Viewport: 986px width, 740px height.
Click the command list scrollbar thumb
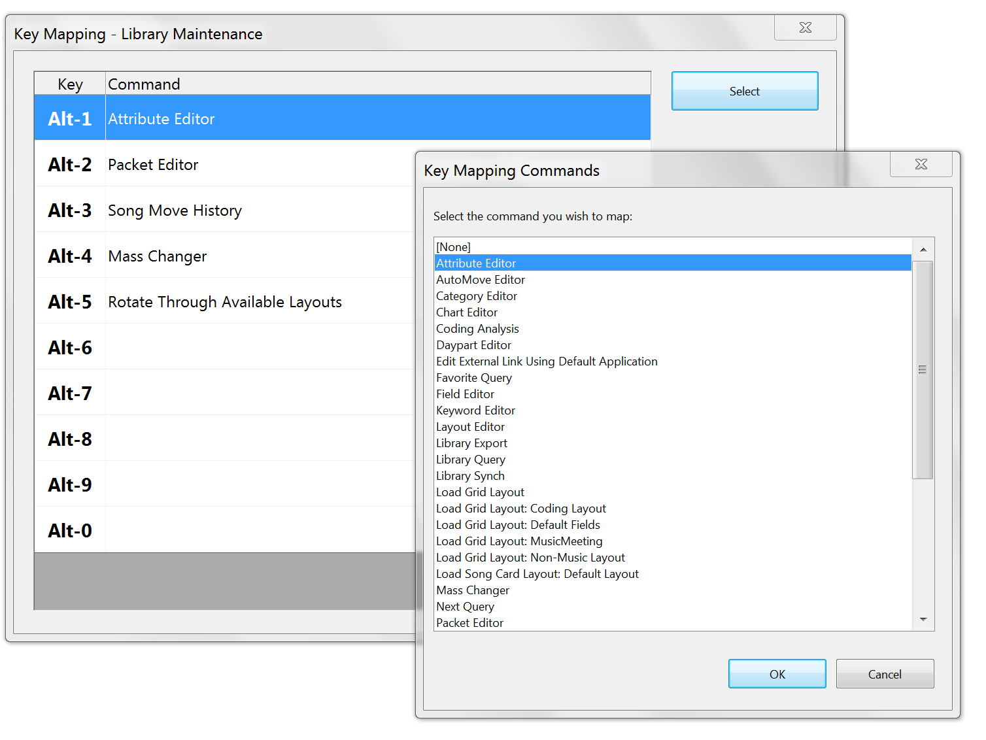[x=922, y=370]
